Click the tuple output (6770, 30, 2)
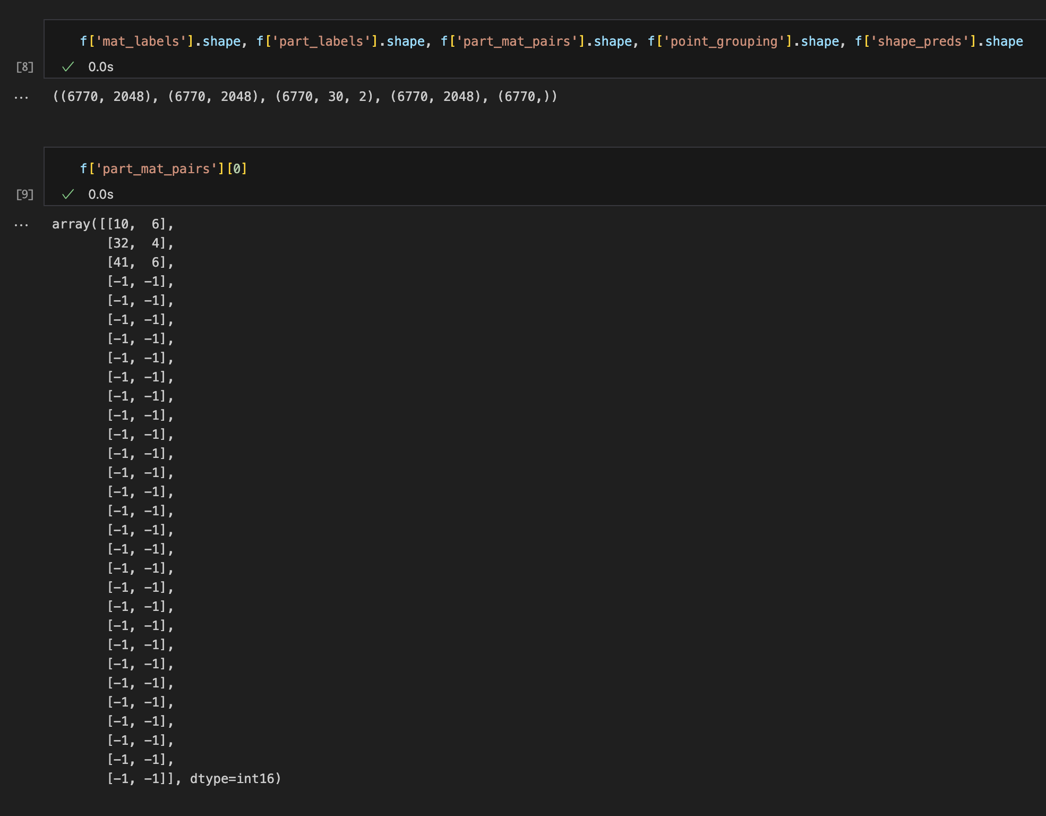Screen dimensions: 1046x816 coord(325,97)
